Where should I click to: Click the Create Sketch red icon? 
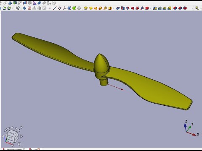pos(29,8)
